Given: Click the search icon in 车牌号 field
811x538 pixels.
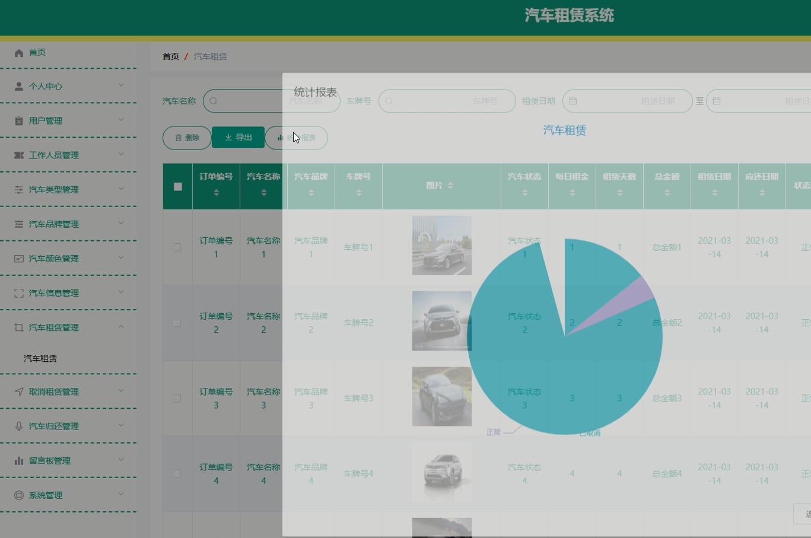Looking at the screenshot, I should 389,101.
